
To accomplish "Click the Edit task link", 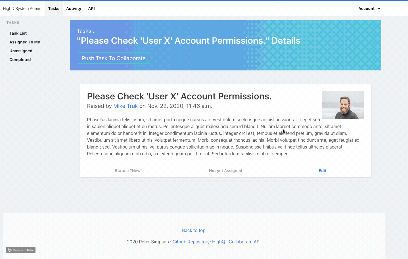I will [322, 171].
